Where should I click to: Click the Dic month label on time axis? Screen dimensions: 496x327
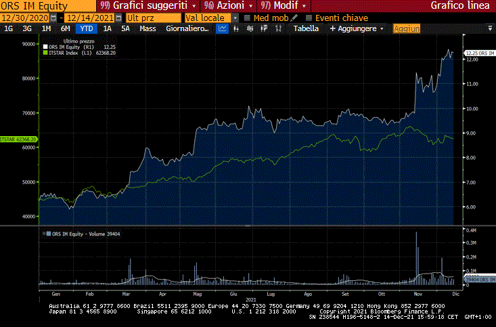[455, 294]
